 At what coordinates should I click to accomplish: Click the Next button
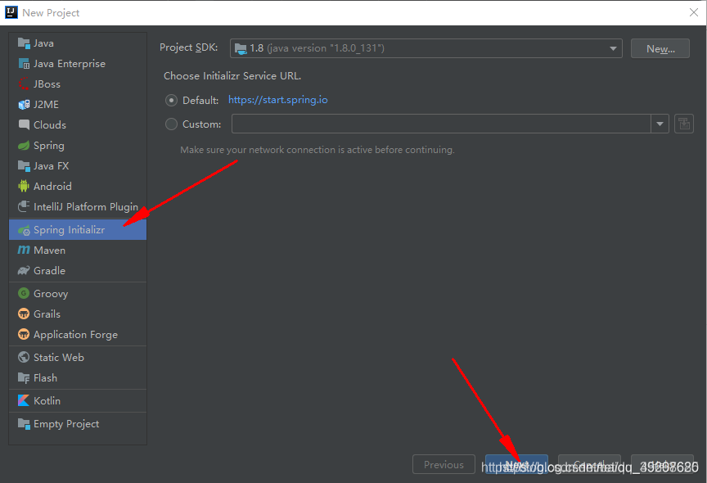pos(516,464)
